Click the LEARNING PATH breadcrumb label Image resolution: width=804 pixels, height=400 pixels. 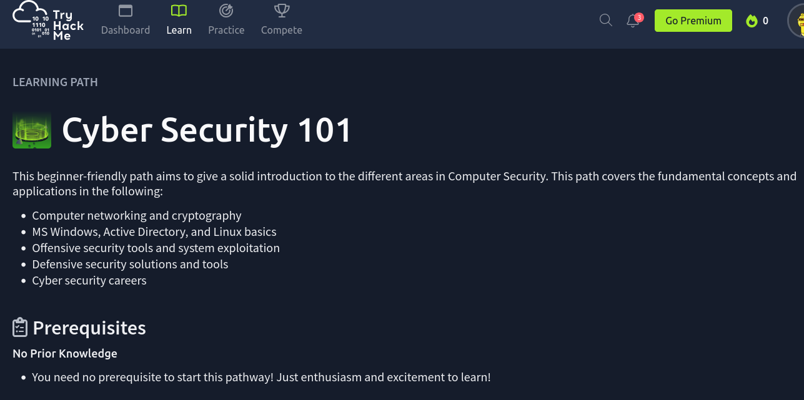click(x=55, y=82)
